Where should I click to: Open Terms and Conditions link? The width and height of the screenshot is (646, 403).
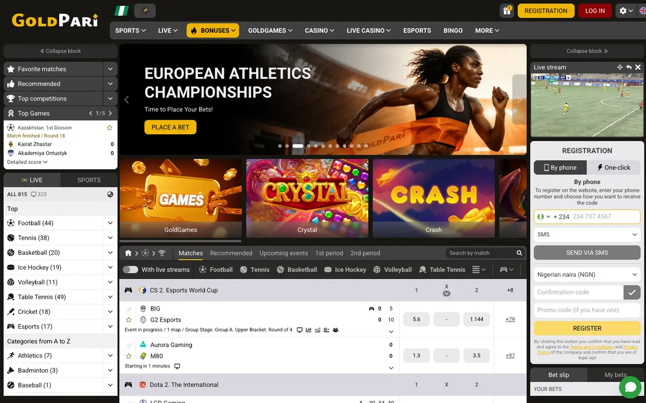click(x=592, y=347)
